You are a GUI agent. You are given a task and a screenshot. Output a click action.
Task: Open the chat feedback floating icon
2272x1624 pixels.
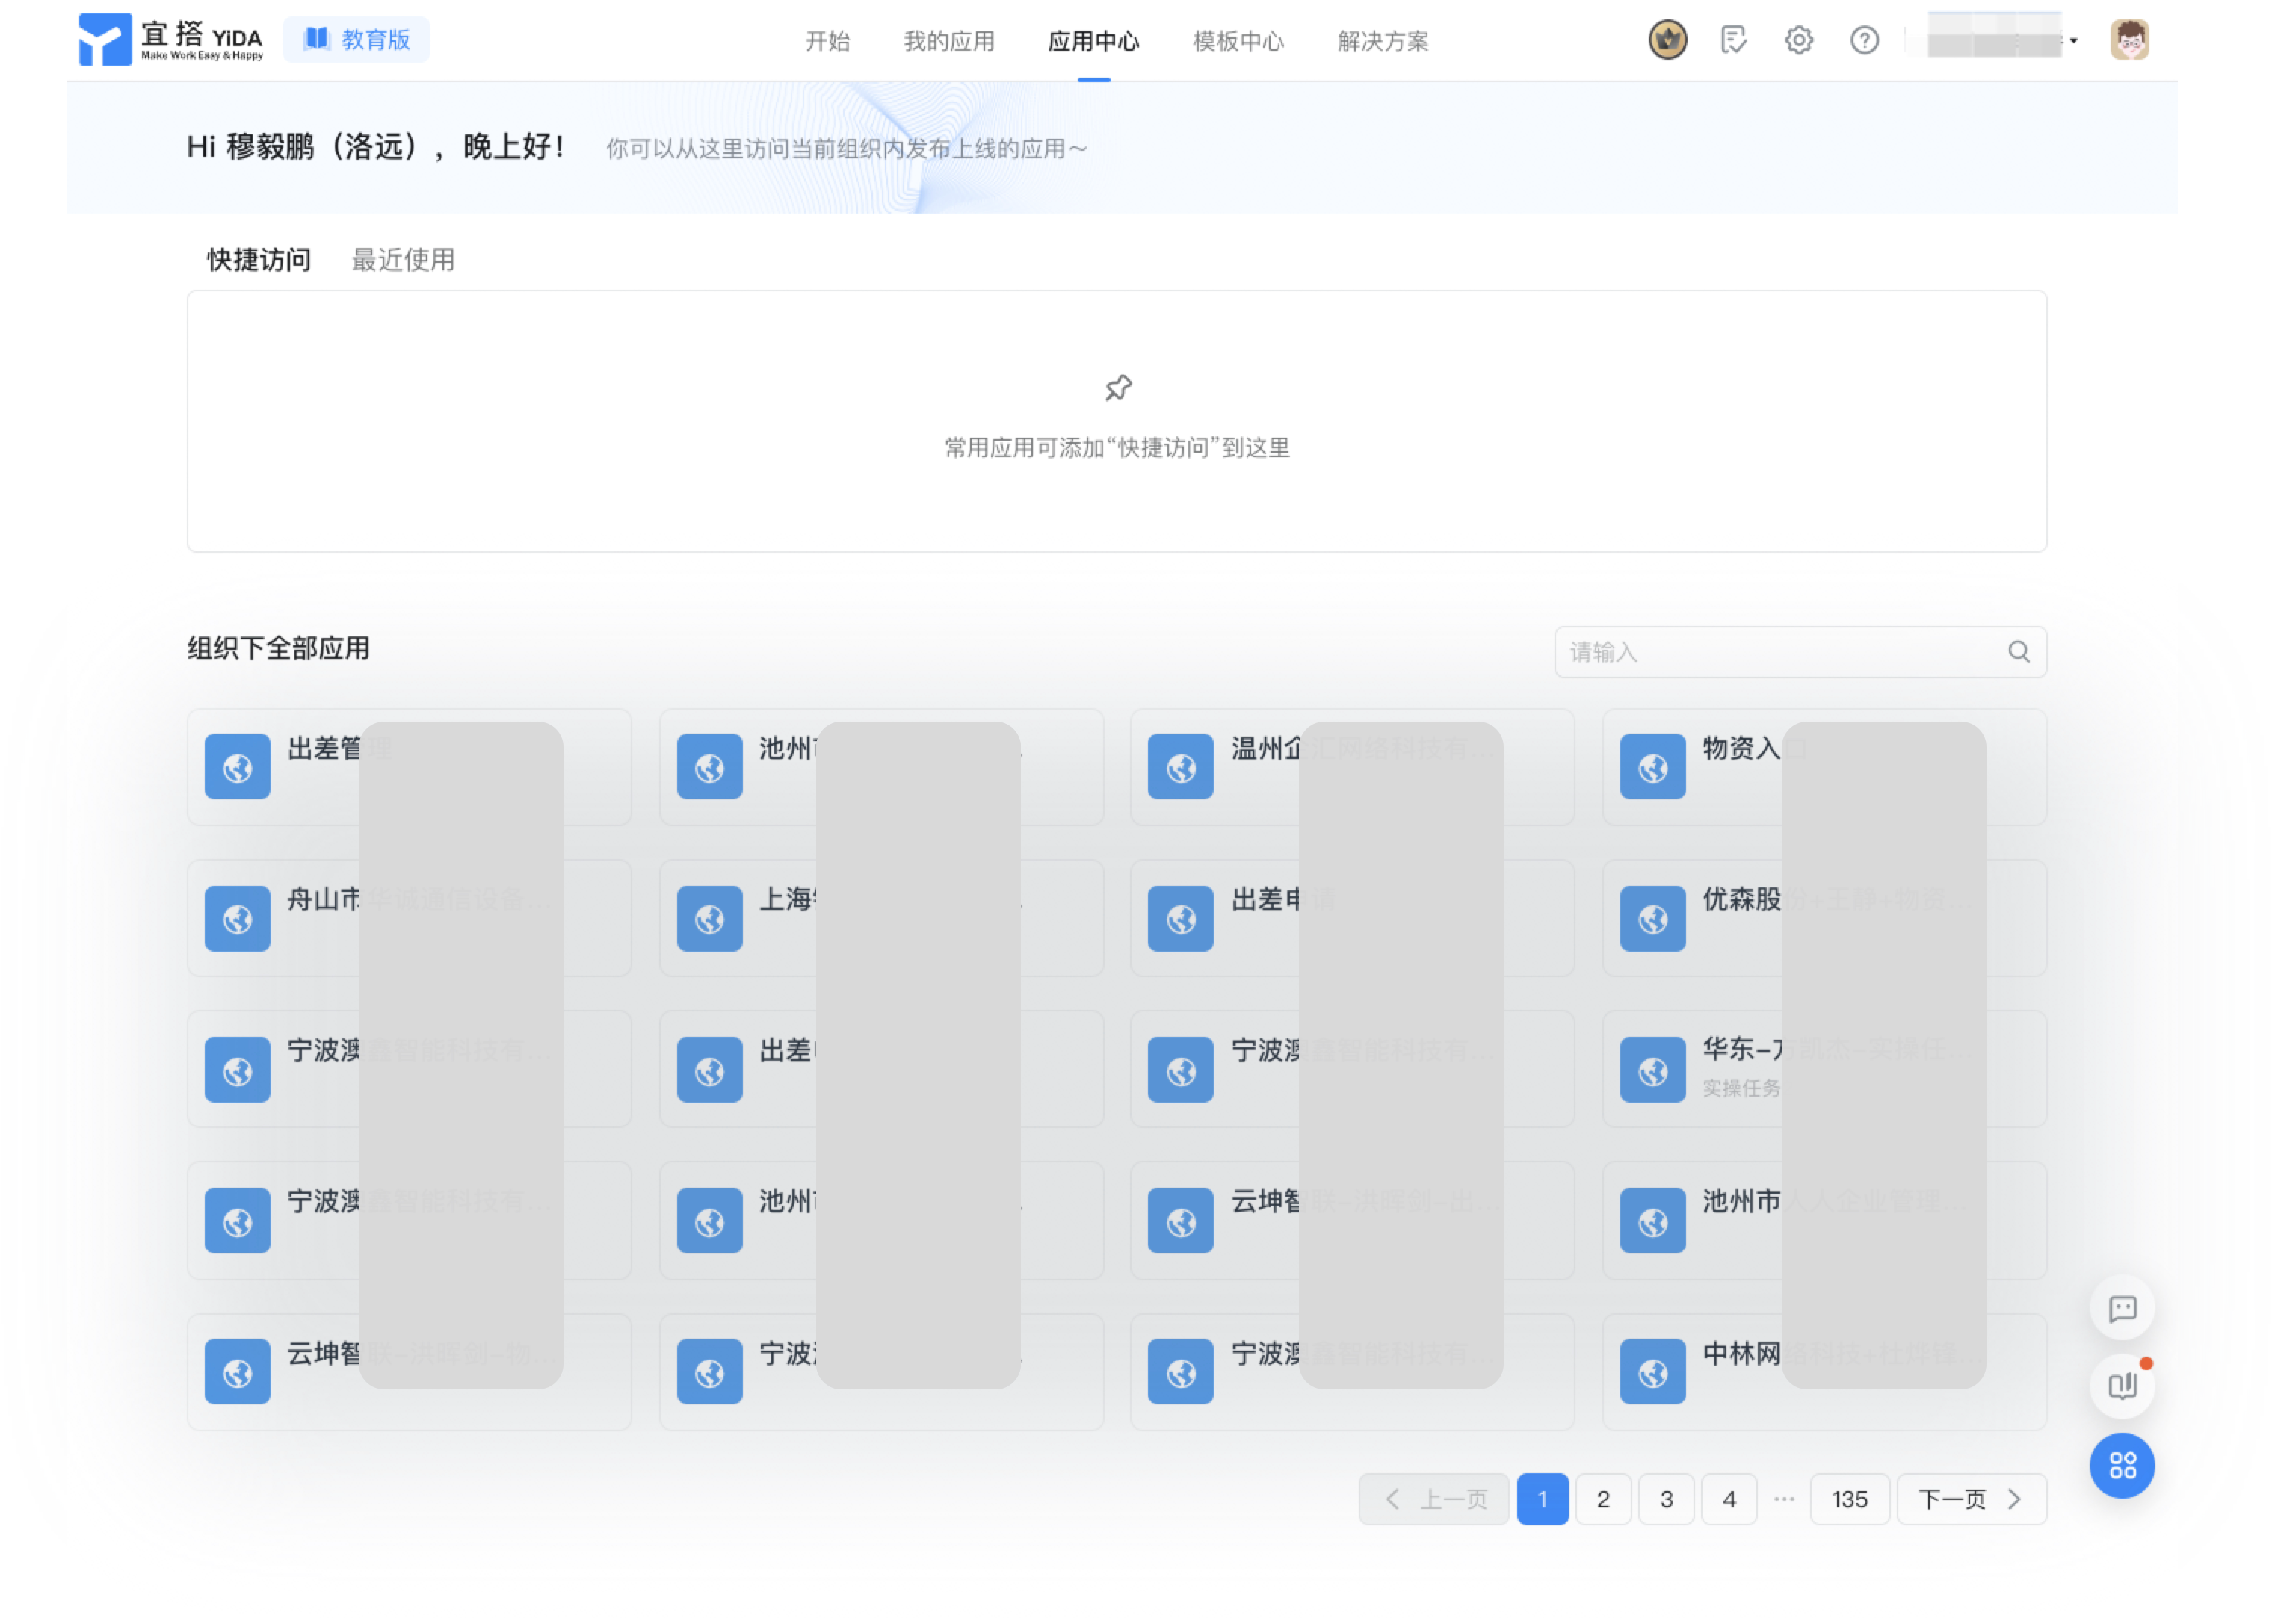(2122, 1309)
